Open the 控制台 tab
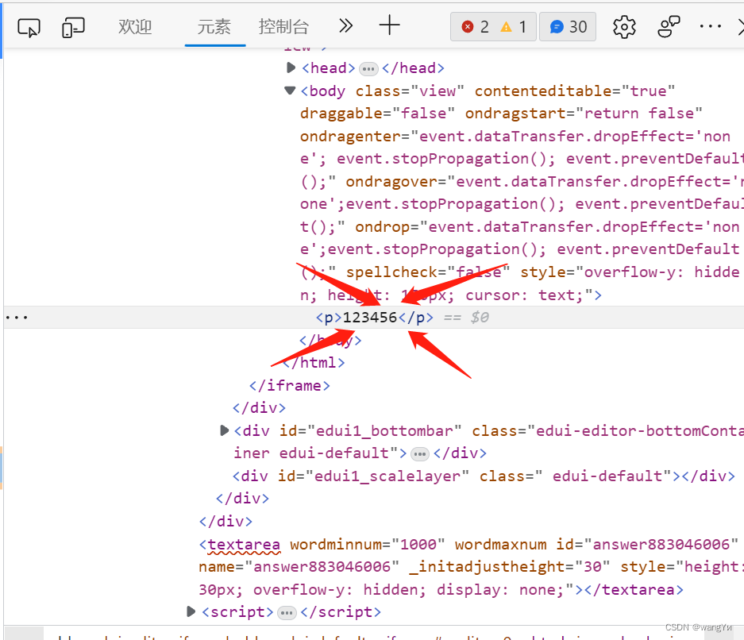744x640 pixels. coord(283,27)
